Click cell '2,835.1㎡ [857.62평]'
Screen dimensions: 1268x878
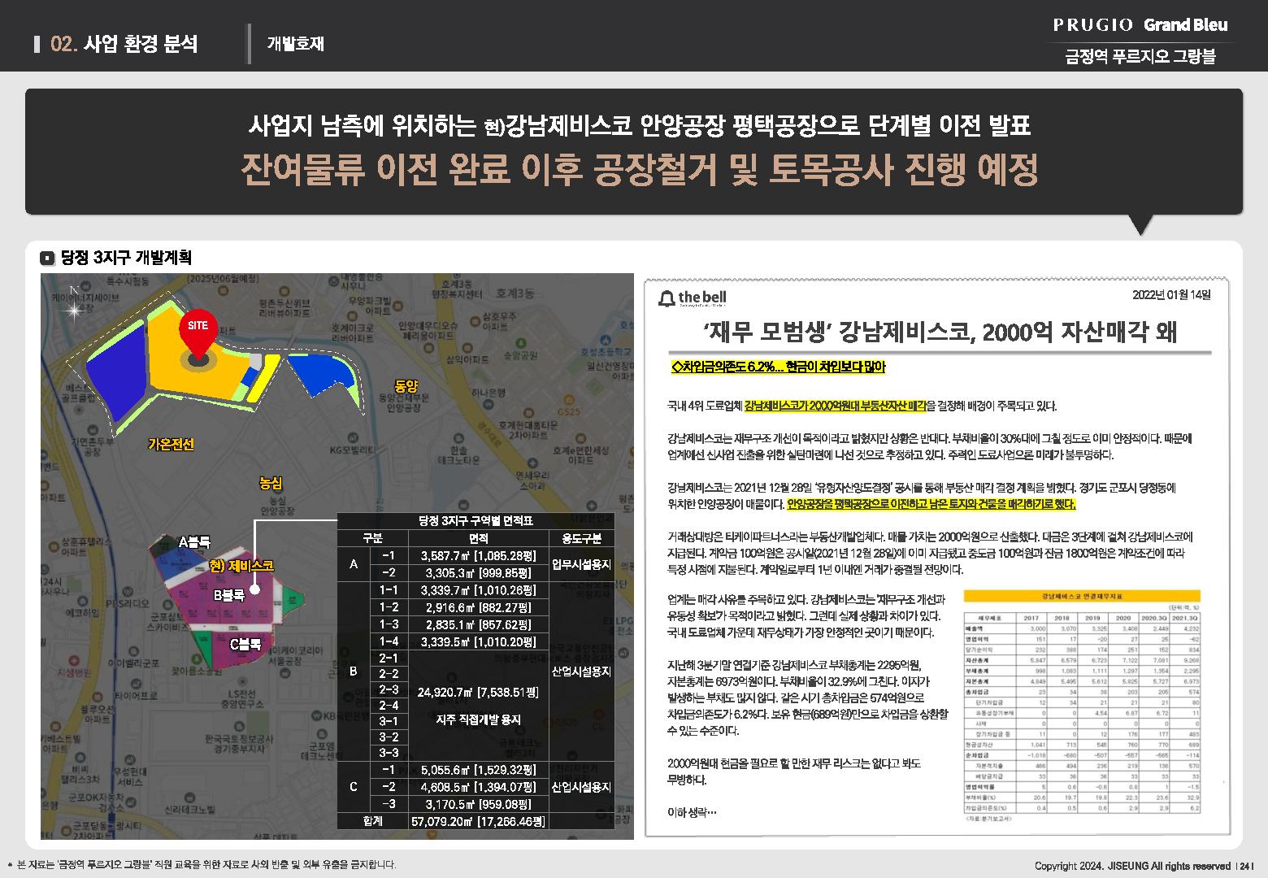[x=479, y=624]
